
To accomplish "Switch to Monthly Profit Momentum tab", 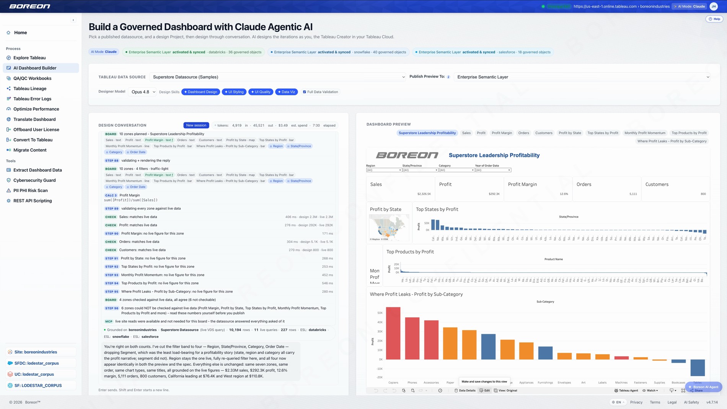I will 645,133.
